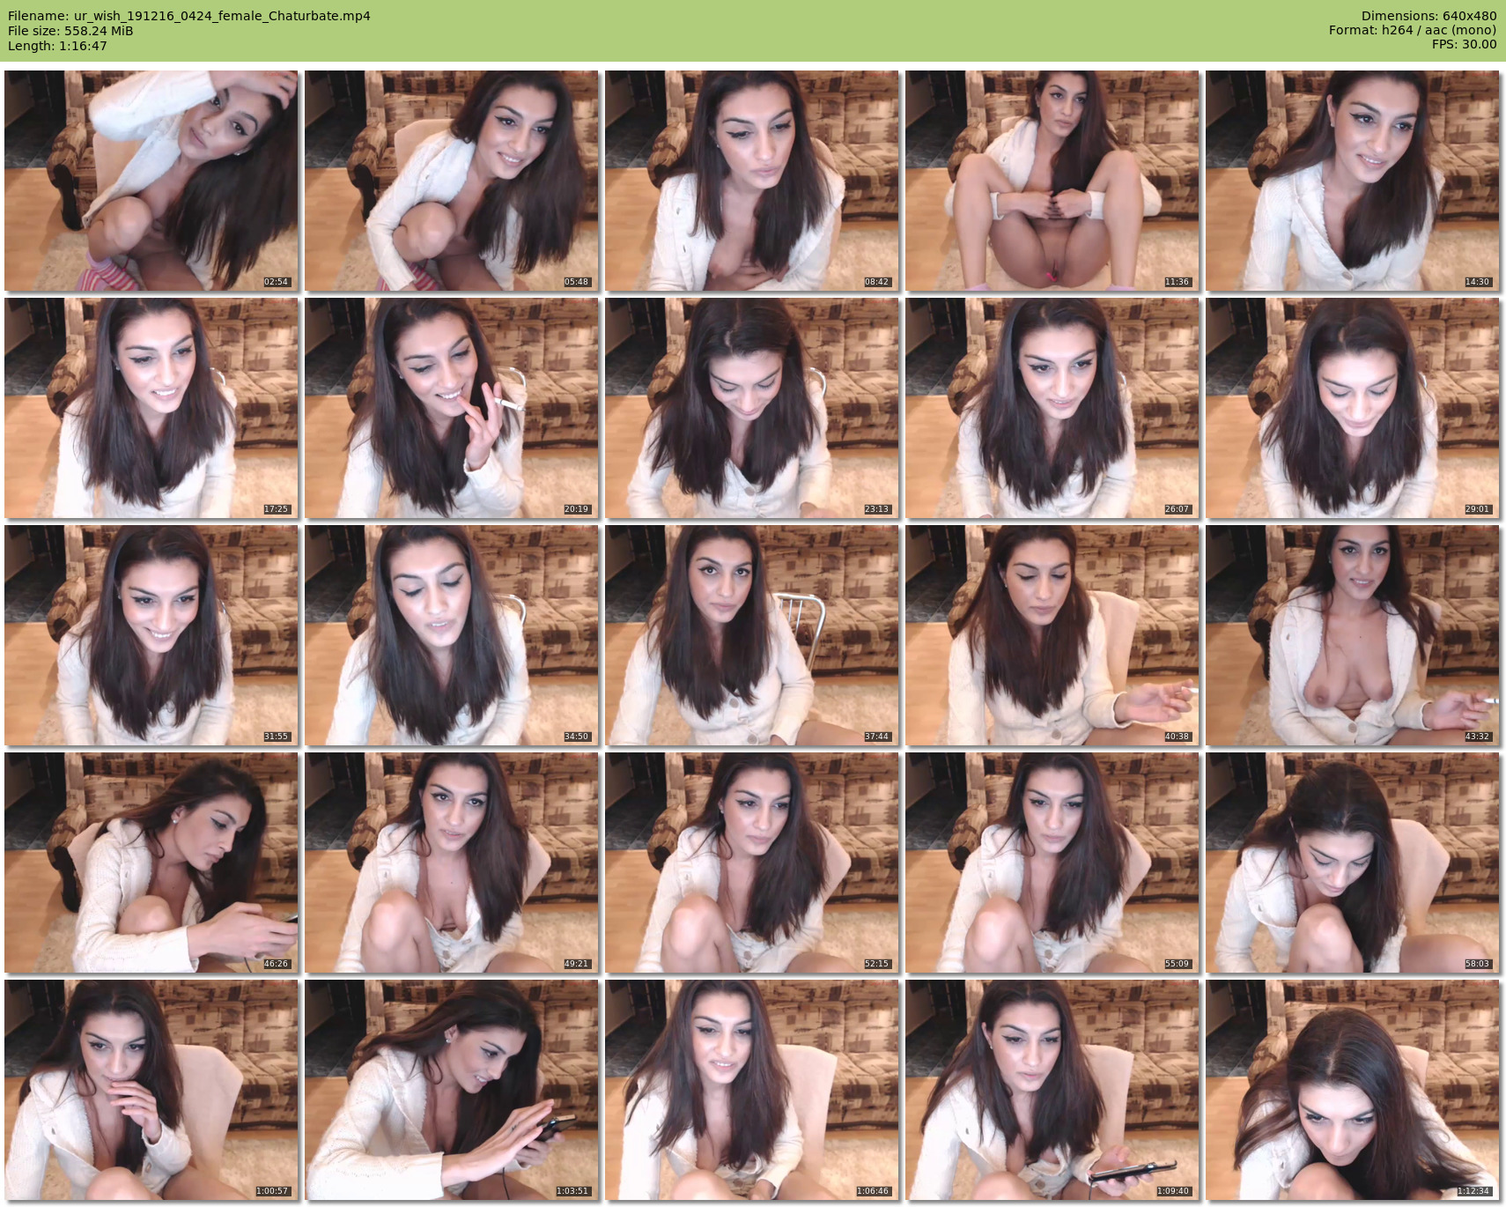The height and width of the screenshot is (1207, 1506).
Task: Open the frame with timestamp 55:09
Action: [x=1052, y=863]
